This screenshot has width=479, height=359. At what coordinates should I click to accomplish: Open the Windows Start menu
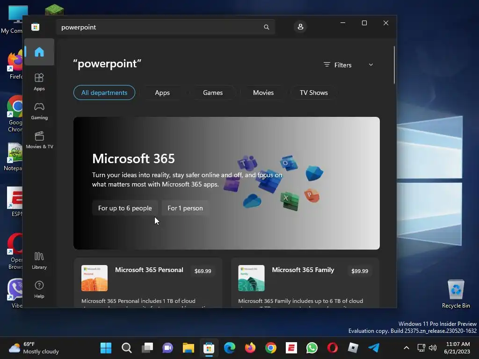[106, 348]
